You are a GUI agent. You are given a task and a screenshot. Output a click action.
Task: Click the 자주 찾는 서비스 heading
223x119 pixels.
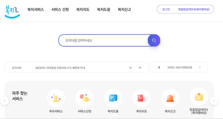(20, 96)
